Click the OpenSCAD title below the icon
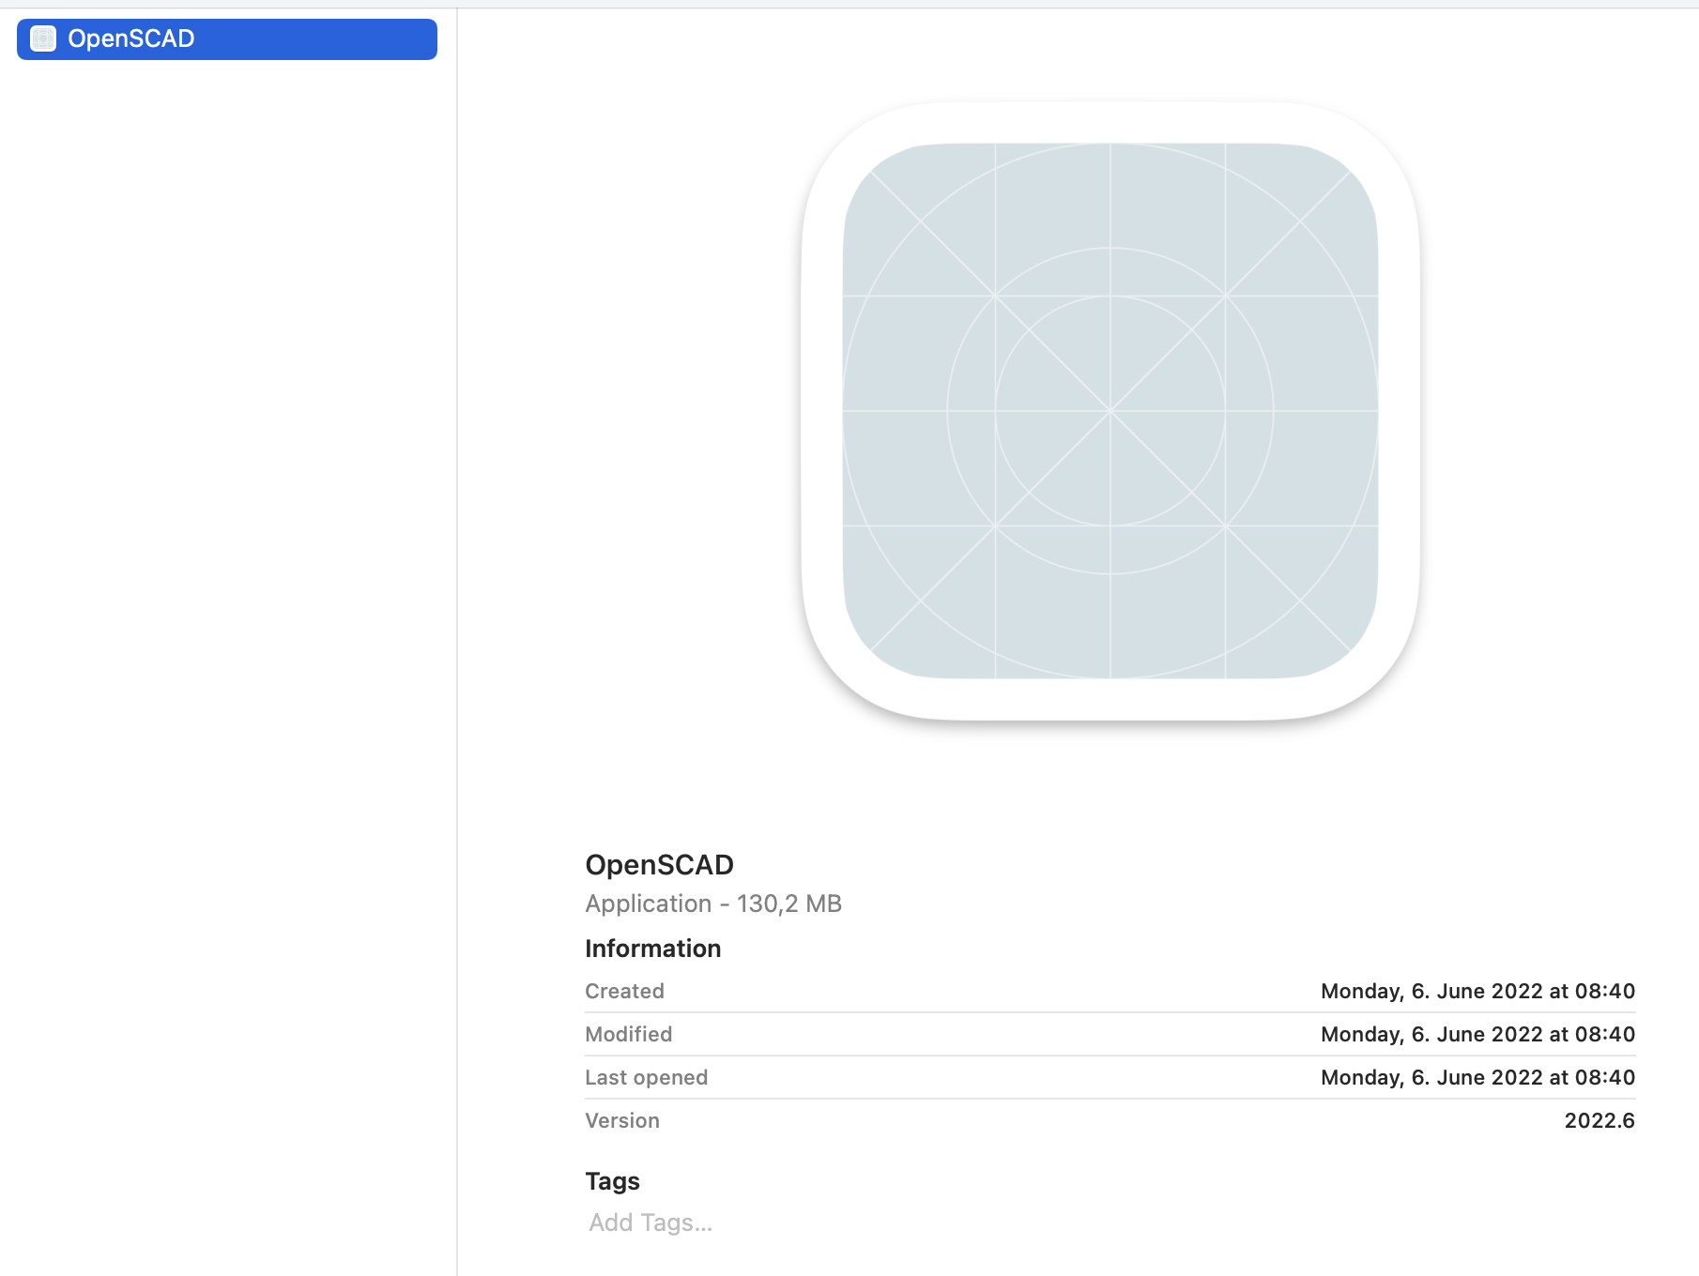This screenshot has width=1699, height=1276. click(x=659, y=864)
